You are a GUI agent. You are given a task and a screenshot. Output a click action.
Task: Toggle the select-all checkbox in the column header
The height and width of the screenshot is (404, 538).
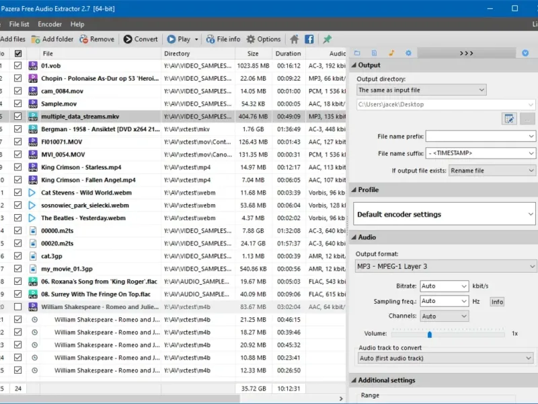[x=18, y=53]
